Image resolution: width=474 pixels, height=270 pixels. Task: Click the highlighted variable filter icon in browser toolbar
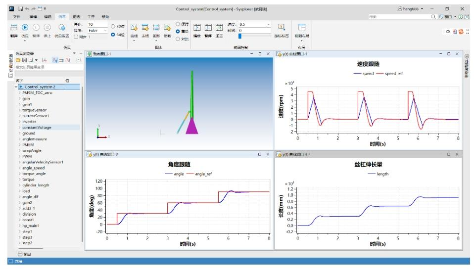[55, 60]
